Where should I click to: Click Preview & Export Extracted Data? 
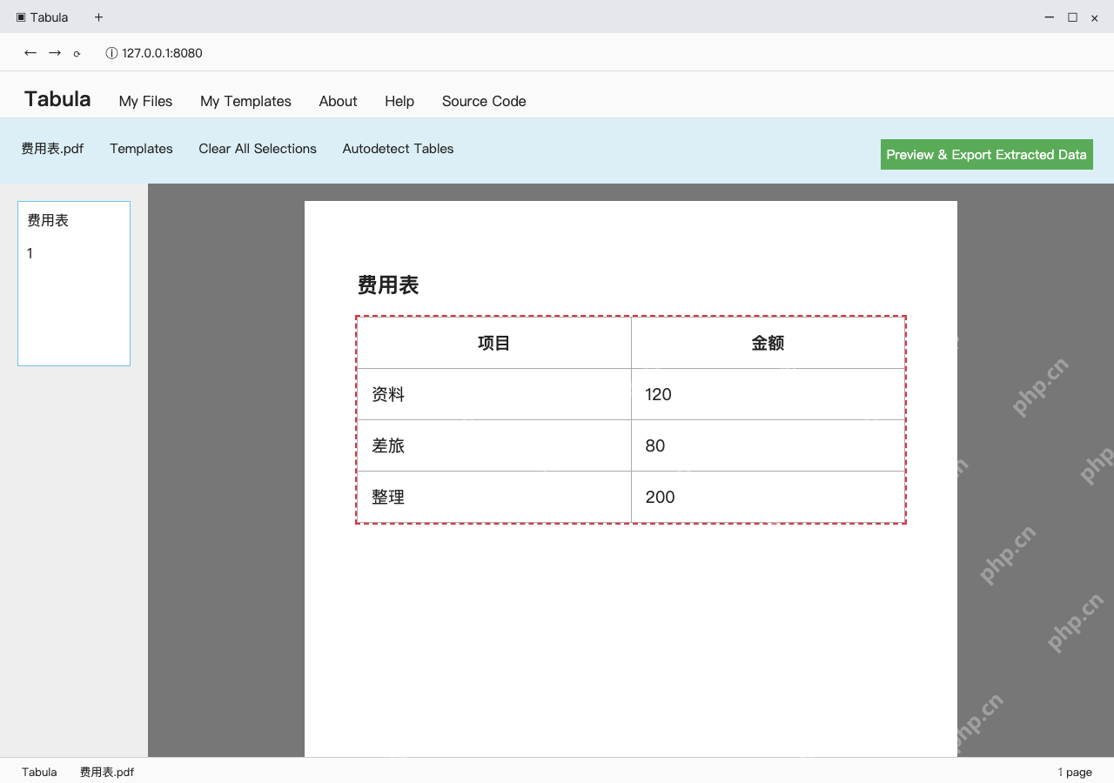point(987,155)
